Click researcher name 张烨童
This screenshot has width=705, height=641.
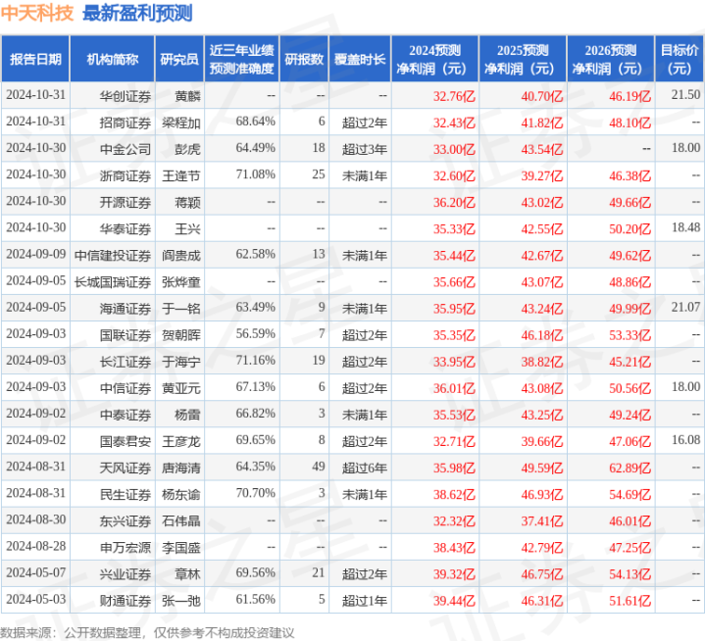pyautogui.click(x=181, y=281)
